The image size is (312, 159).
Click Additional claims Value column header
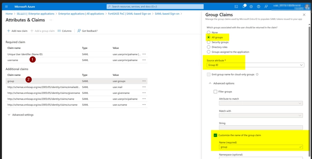point(116,75)
